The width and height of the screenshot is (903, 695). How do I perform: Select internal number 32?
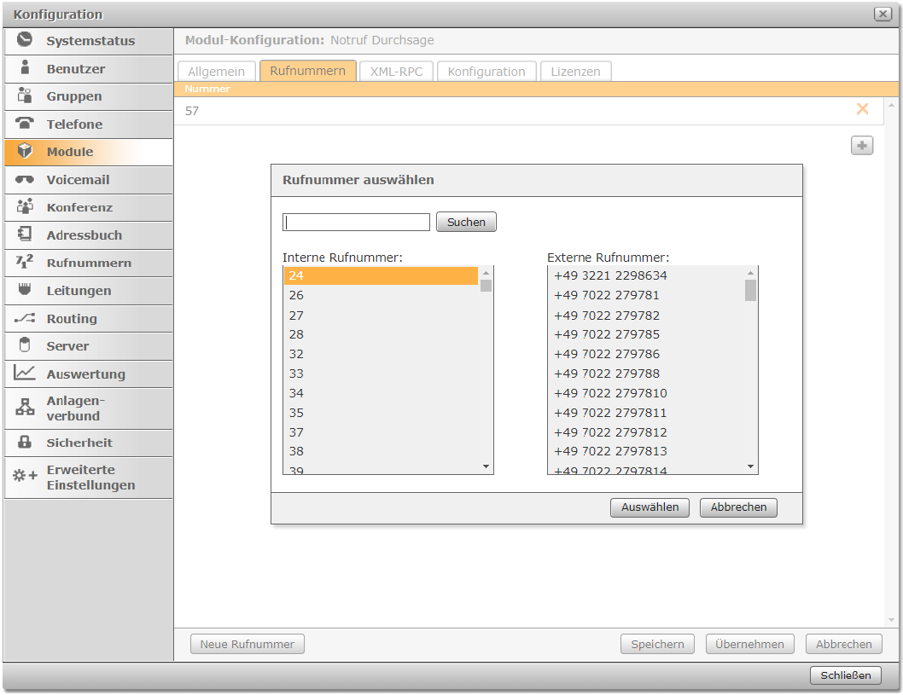click(x=382, y=354)
